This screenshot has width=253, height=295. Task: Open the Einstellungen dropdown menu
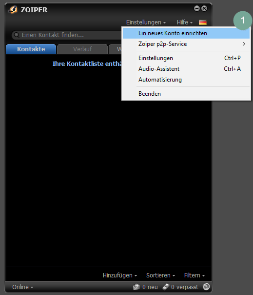click(146, 22)
